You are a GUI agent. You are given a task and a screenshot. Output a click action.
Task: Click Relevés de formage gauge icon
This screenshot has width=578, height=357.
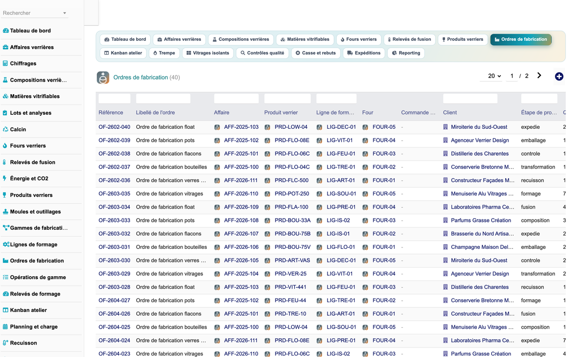(5, 294)
